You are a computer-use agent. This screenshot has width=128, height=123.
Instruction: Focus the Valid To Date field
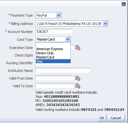[55, 86]
